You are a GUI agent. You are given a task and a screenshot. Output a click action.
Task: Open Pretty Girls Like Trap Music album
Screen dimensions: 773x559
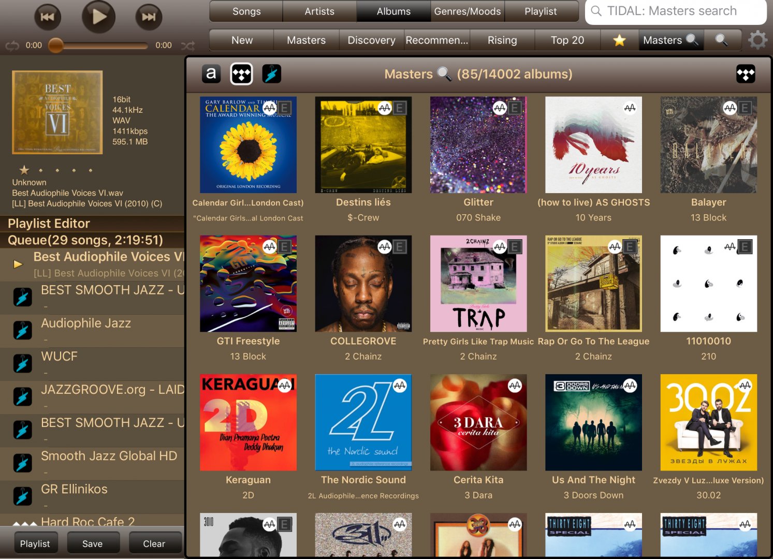pyautogui.click(x=478, y=284)
